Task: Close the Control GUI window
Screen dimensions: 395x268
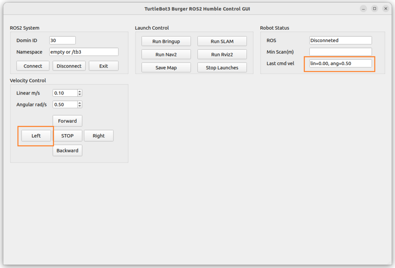Action: click(386, 8)
